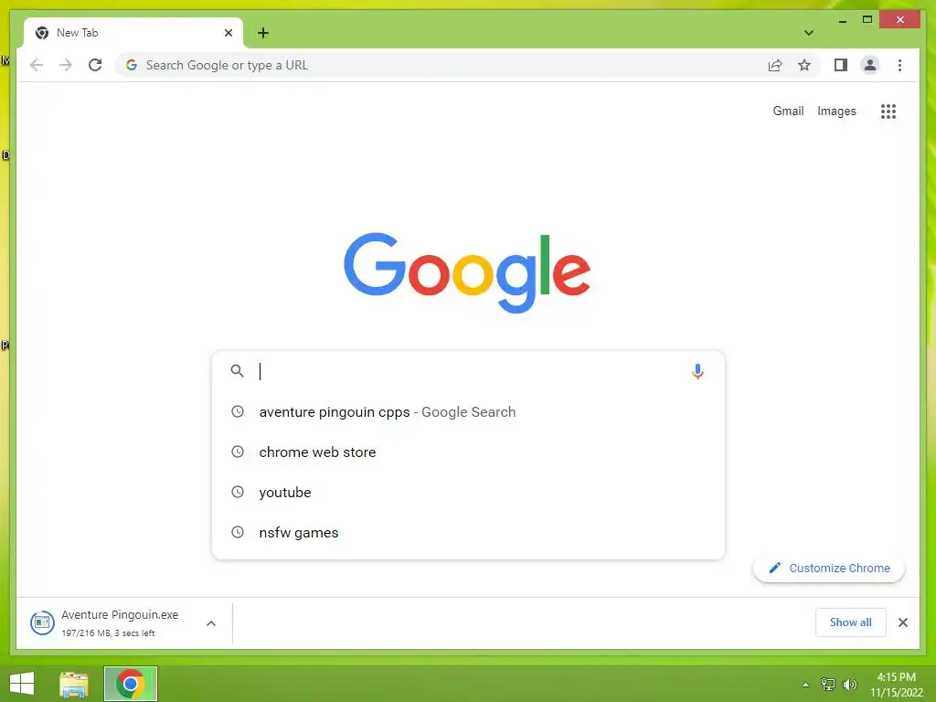Viewport: 936px width, 702px height.
Task: Close the New Tab tab
Action: click(228, 33)
